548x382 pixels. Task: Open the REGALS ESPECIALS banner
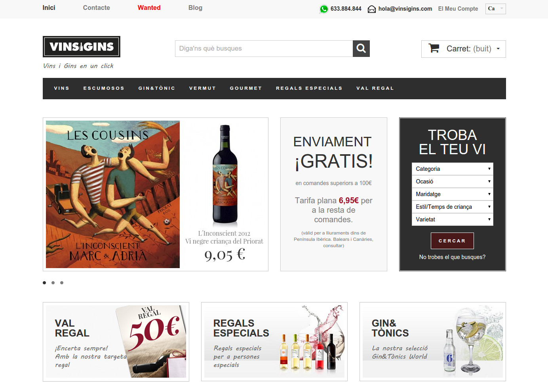[274, 342]
